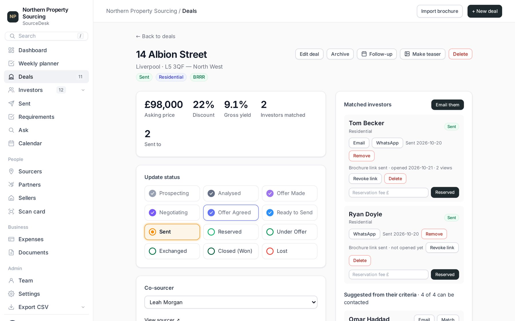
Task: Click Import brochure button
Action: pyautogui.click(x=439, y=11)
